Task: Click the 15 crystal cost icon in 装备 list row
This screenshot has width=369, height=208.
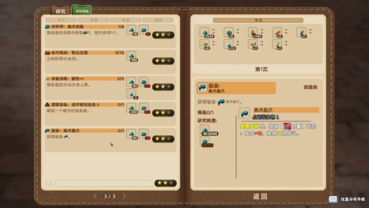Action: pyautogui.click(x=144, y=134)
